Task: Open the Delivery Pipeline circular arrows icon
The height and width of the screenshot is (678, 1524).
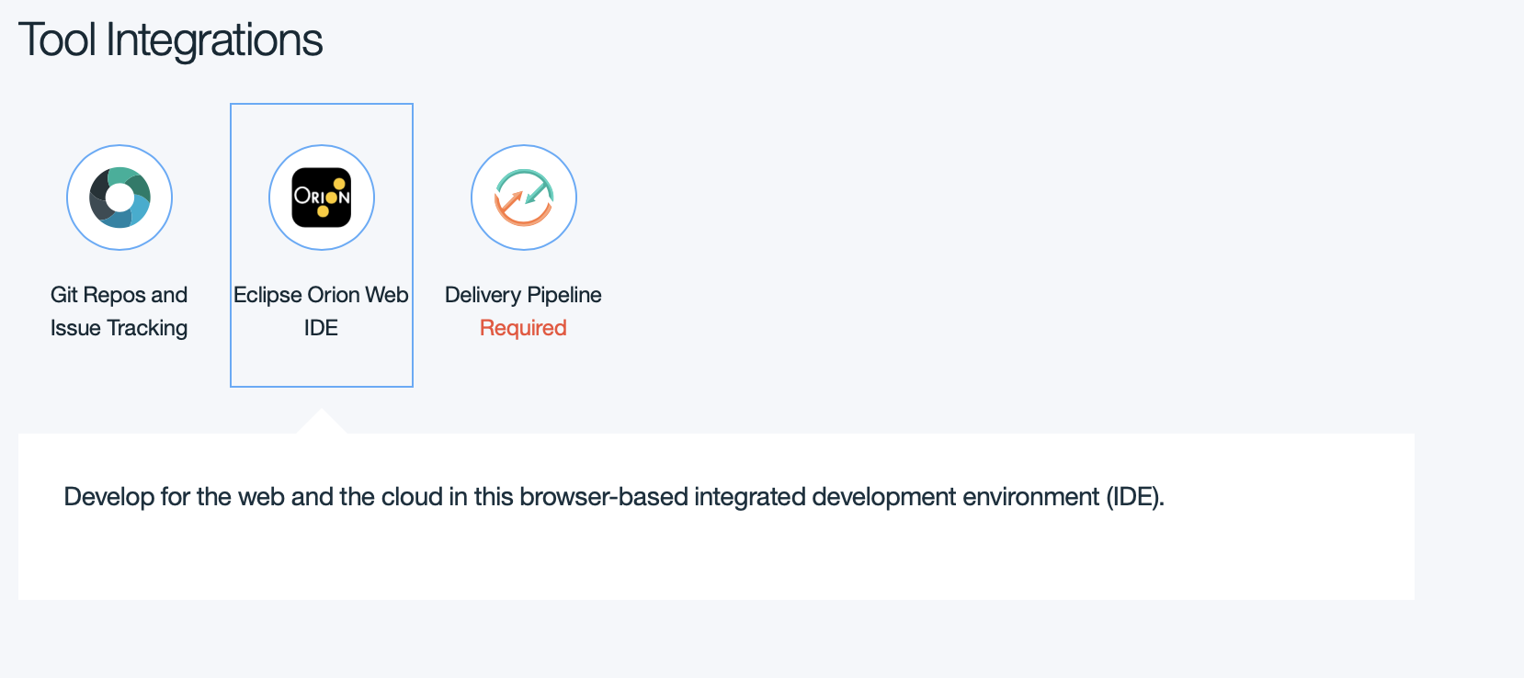Action: coord(524,198)
